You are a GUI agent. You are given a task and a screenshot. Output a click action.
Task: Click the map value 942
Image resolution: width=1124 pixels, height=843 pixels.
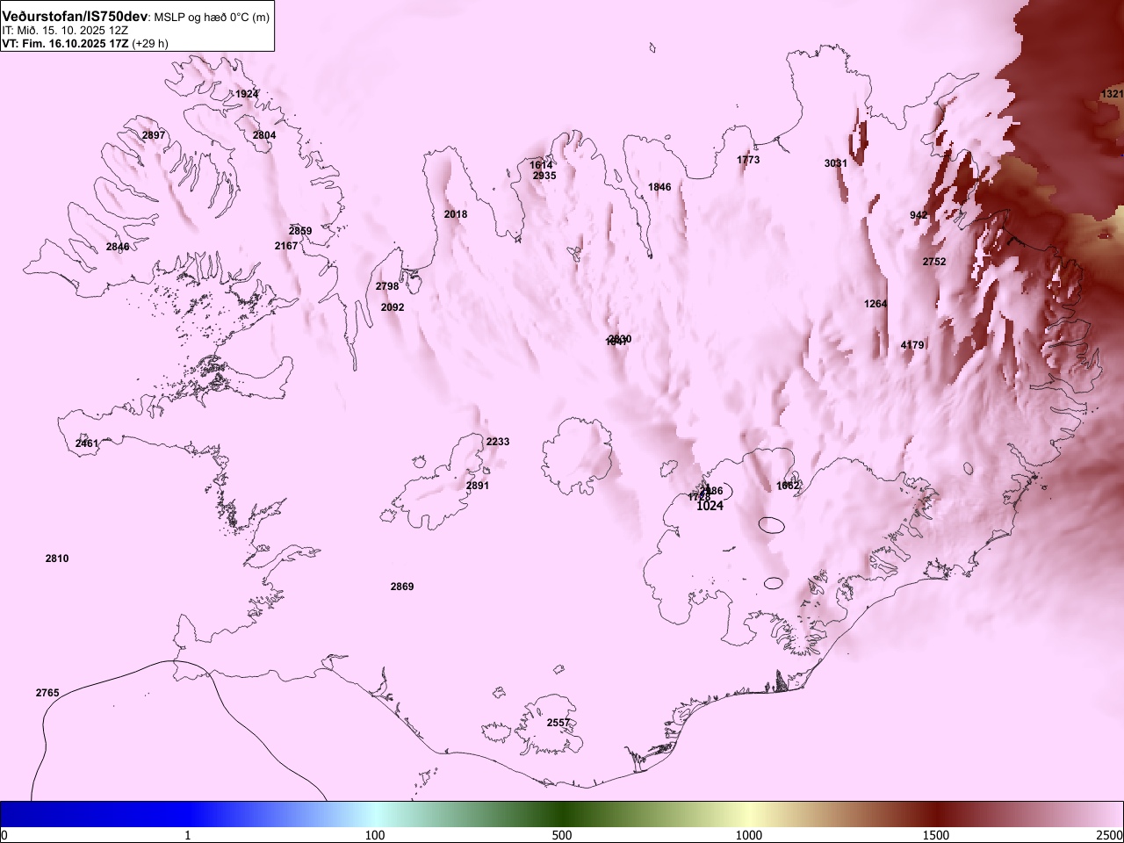pyautogui.click(x=919, y=215)
